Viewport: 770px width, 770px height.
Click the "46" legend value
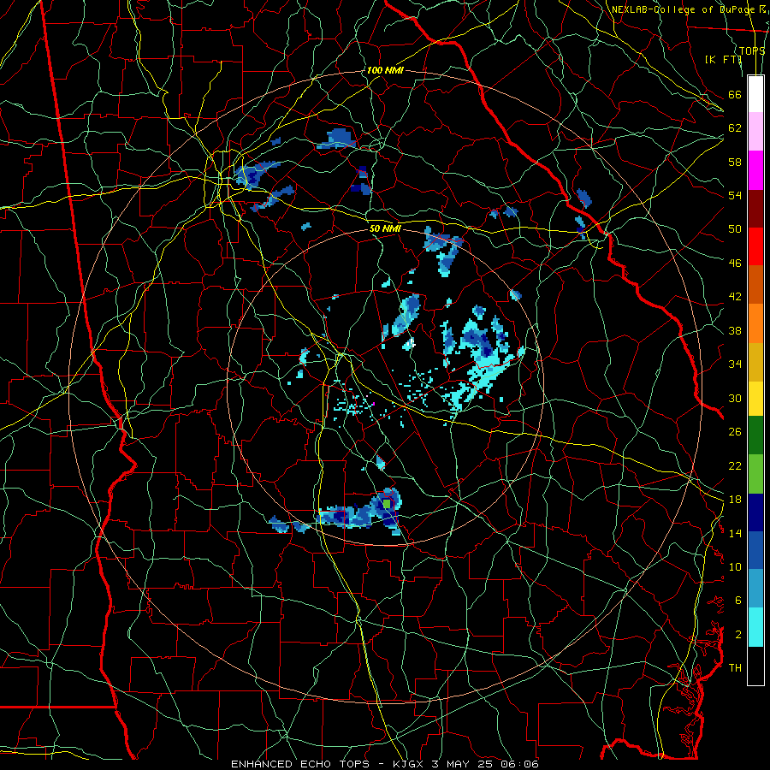pyautogui.click(x=735, y=264)
